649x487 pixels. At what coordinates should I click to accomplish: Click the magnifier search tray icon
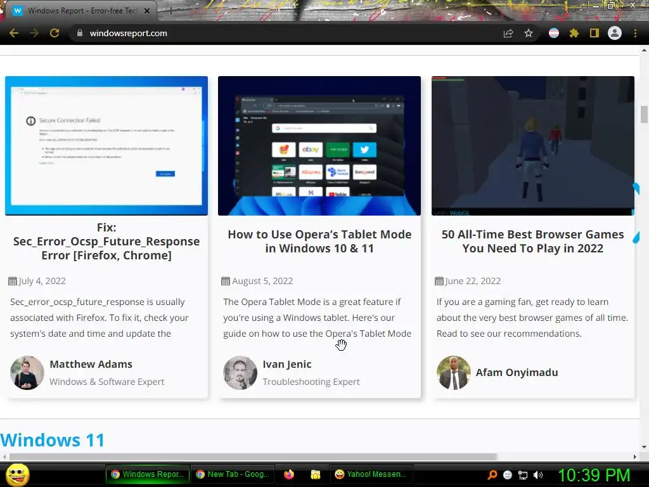pos(492,475)
